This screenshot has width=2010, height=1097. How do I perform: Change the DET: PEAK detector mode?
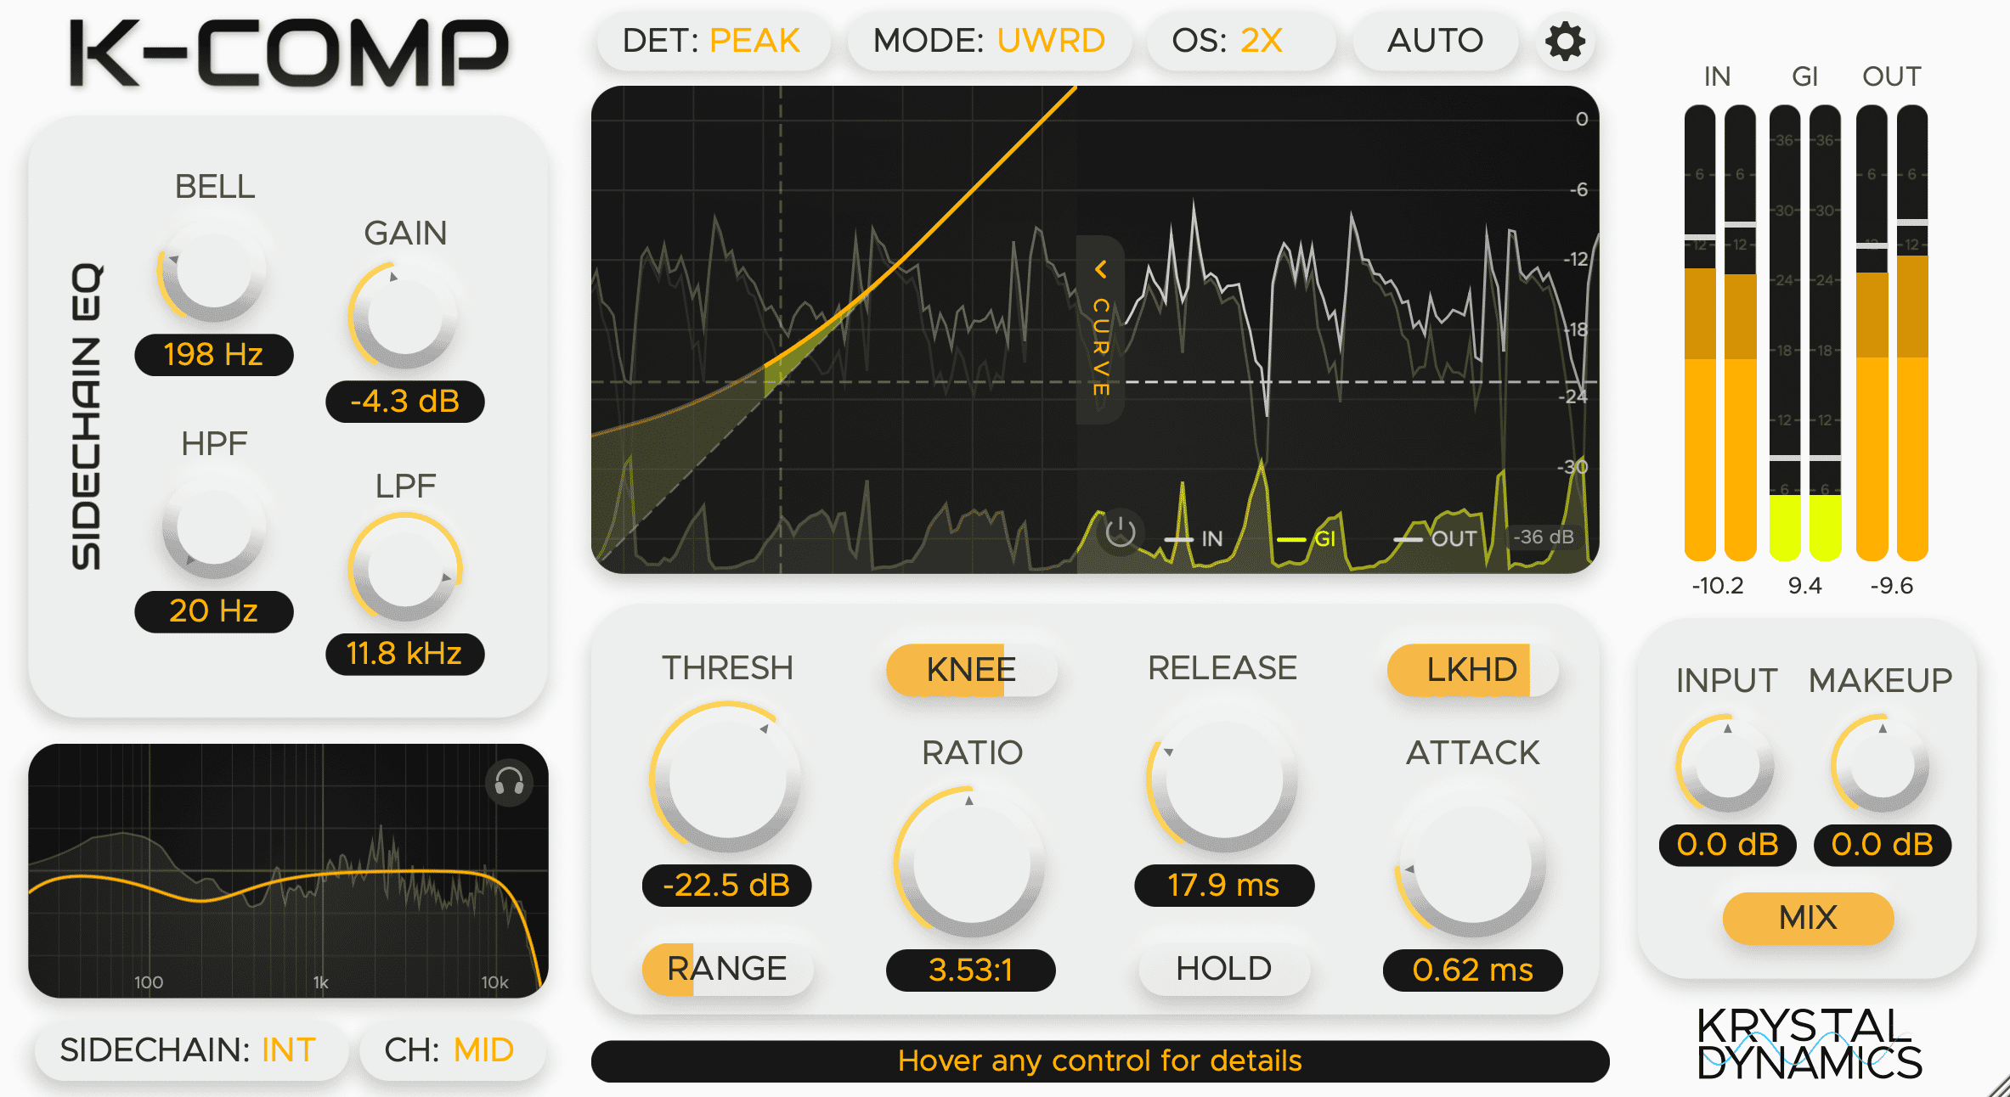[712, 41]
